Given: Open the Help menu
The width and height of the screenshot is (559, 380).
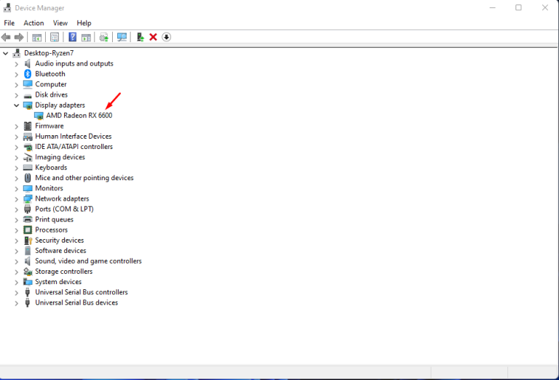Looking at the screenshot, I should pyautogui.click(x=84, y=23).
